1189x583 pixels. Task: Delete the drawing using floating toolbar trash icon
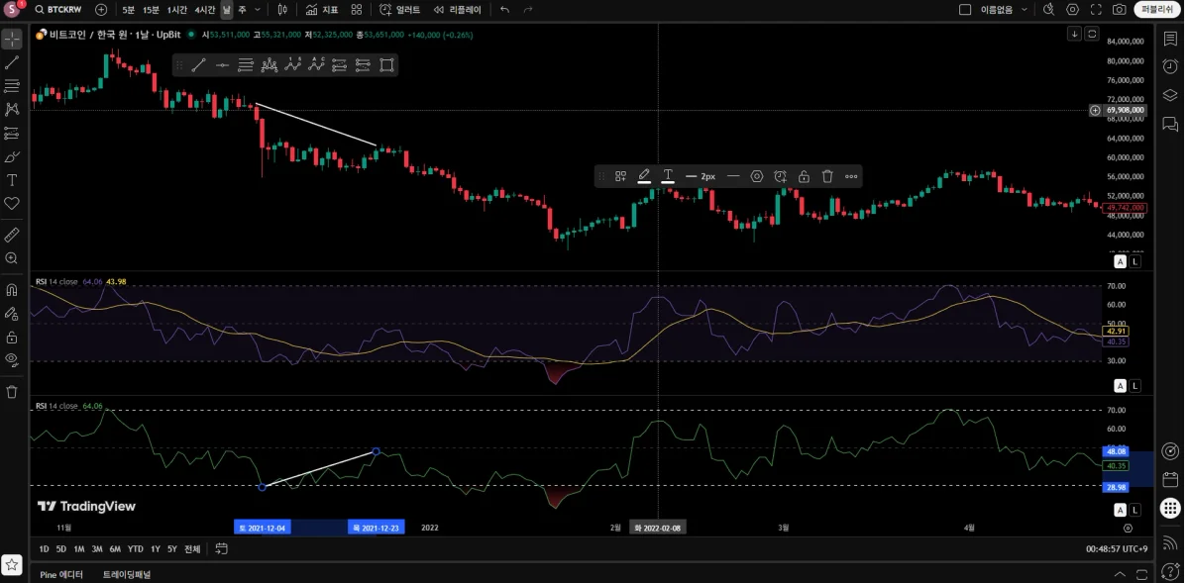click(x=827, y=176)
